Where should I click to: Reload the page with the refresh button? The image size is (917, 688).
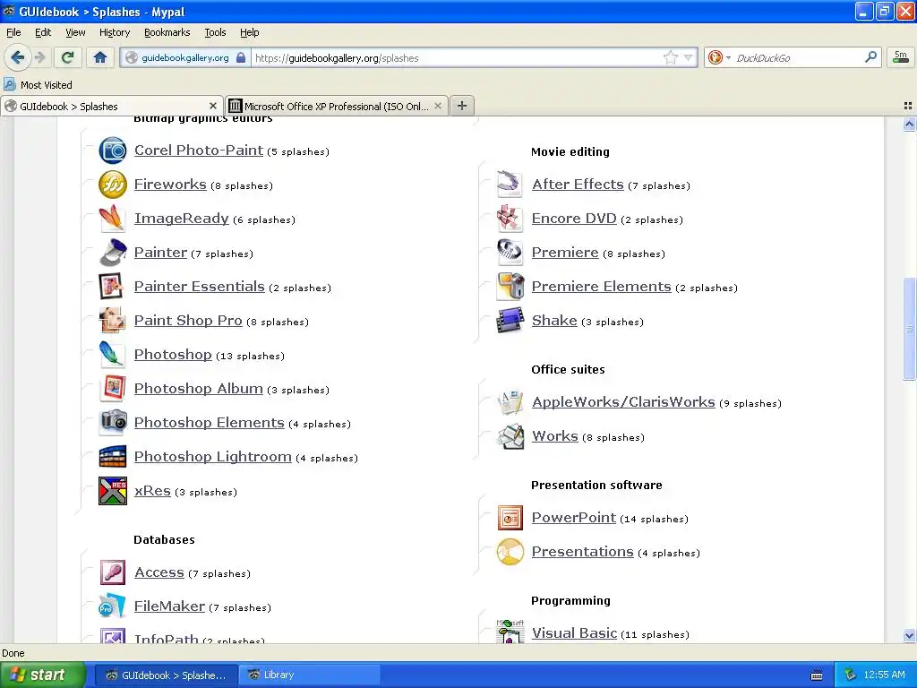[x=68, y=57]
